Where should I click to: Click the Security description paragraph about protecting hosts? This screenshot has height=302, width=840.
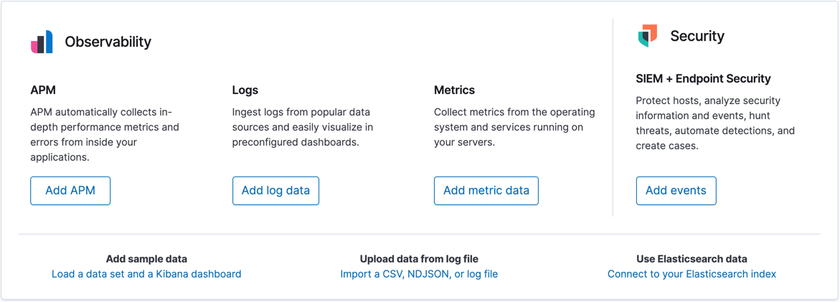coord(714,123)
